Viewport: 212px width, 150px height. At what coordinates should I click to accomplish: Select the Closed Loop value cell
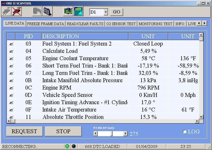pyautogui.click(x=148, y=44)
